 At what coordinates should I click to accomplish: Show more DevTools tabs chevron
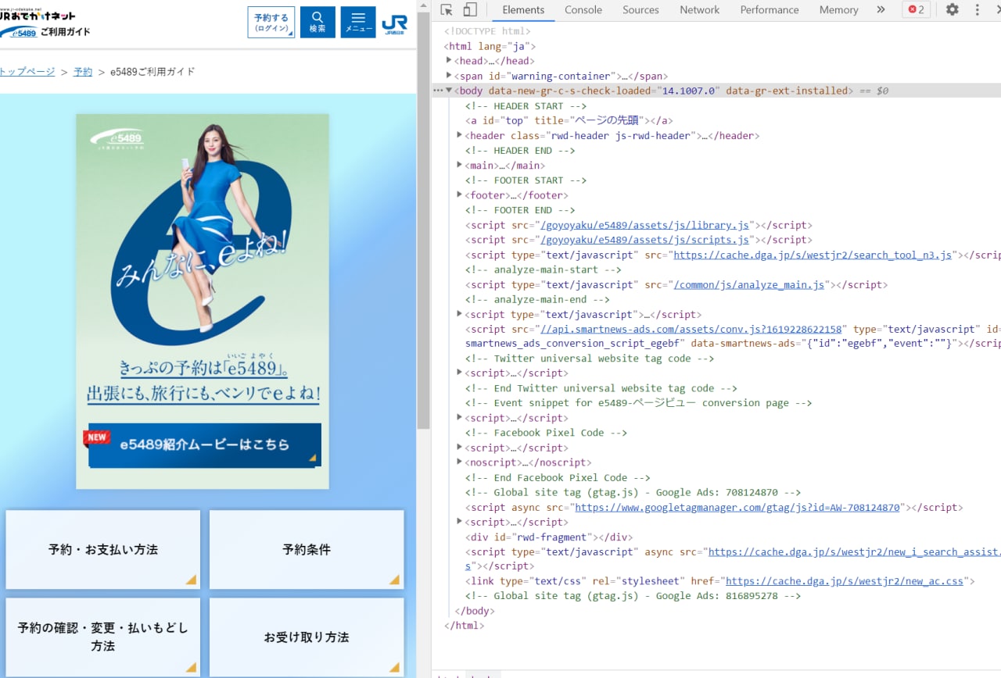click(881, 10)
